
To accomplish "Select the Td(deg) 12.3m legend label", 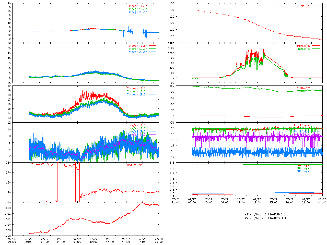I will coord(137,91).
